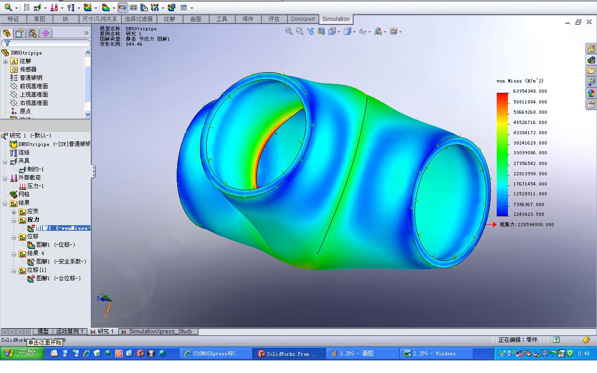
Task: Click Zoom to Fit icon in viewport toolbar
Action: tap(289, 31)
